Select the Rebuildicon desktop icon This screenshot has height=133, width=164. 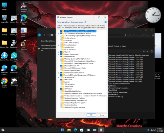coord(14,44)
